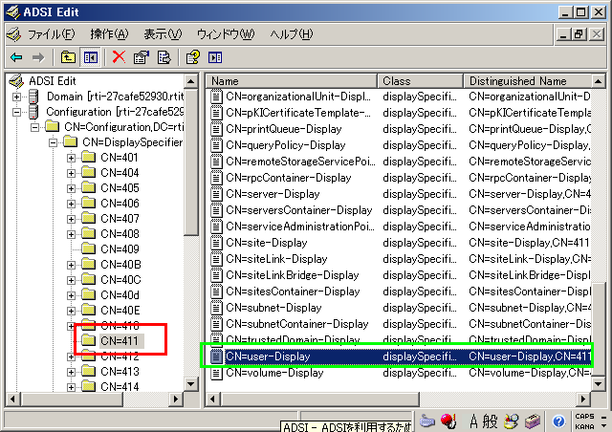This screenshot has height=432, width=612.
Task: Expand the CN=401 folder
Action: (71, 158)
